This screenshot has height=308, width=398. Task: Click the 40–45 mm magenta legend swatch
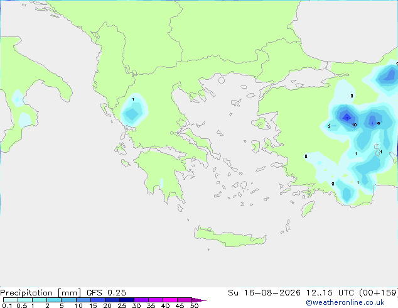click(170, 300)
